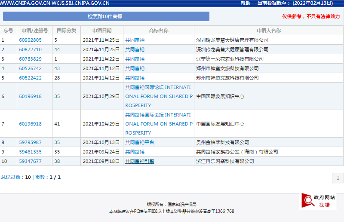
Task: Click the 页数 1 / 1 indicator
Action: point(48,177)
